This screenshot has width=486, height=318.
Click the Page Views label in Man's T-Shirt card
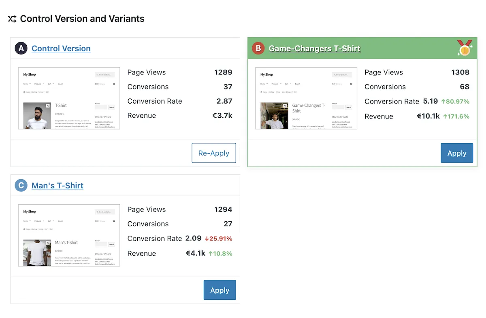click(x=147, y=210)
